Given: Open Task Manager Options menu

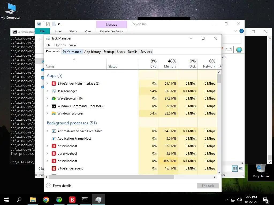Looking at the screenshot, I should click(x=60, y=45).
